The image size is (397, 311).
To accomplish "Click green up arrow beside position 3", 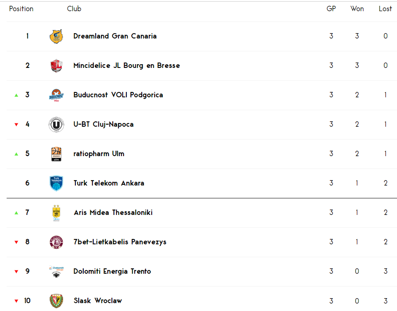I will coord(17,95).
